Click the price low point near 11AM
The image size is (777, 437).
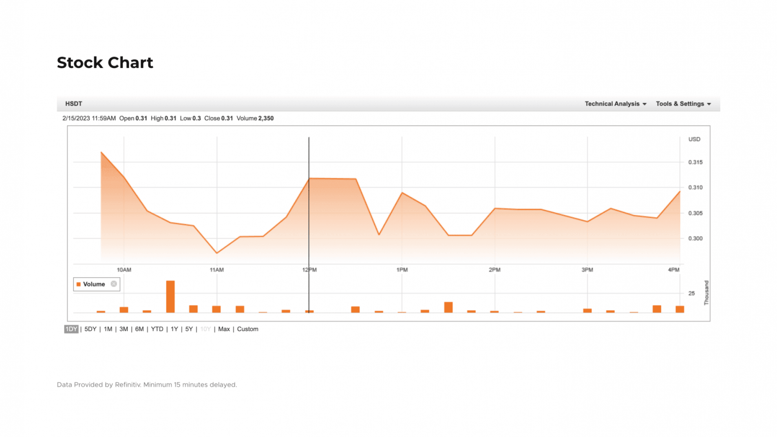coord(217,253)
